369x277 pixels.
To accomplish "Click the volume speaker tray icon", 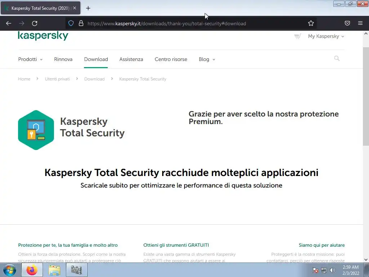I will (333, 270).
